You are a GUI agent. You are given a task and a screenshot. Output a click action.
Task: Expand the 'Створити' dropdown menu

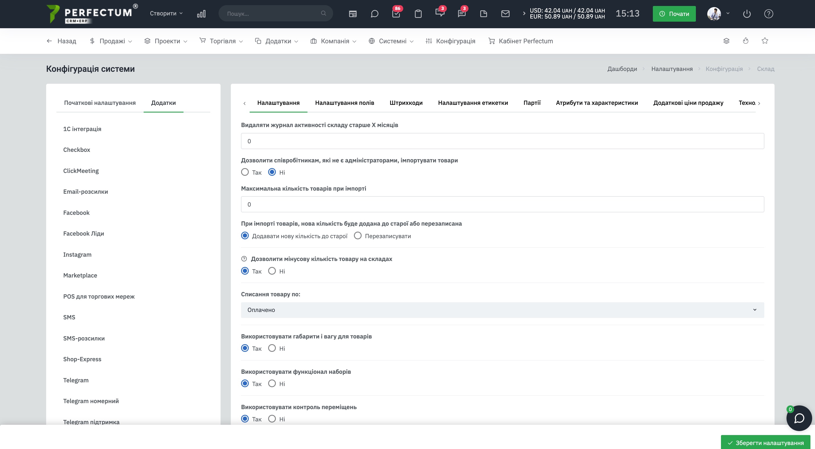166,13
